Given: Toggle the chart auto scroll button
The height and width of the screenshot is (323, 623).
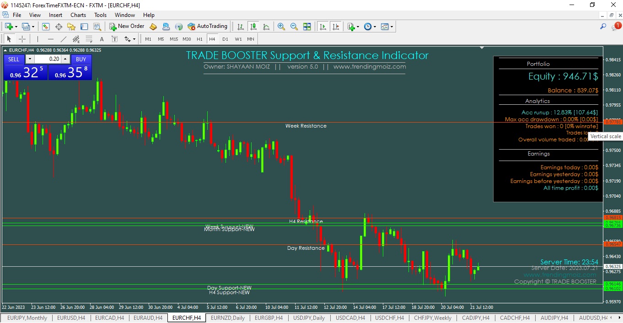Looking at the screenshot, I should click(x=323, y=27).
